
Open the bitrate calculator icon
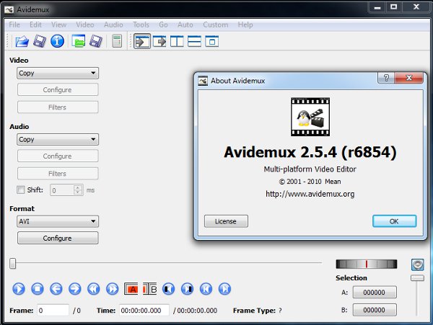(x=117, y=41)
